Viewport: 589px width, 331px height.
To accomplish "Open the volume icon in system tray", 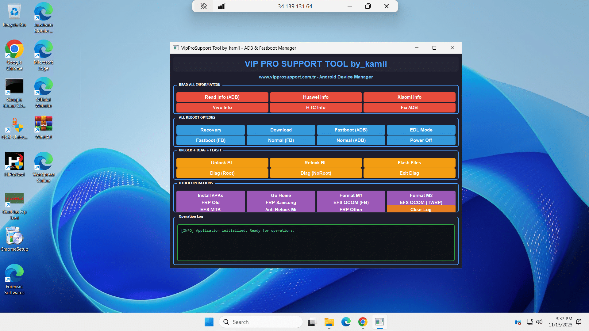I will click(x=539, y=322).
